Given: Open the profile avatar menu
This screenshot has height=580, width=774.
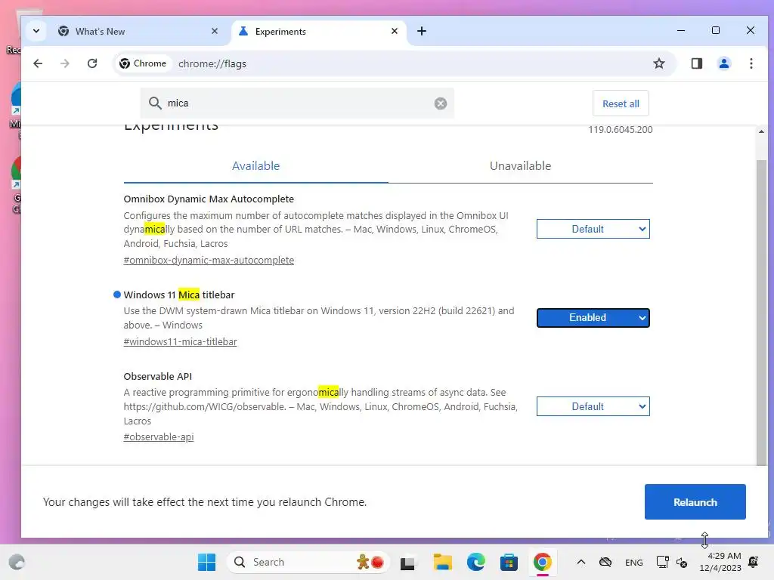Looking at the screenshot, I should tap(723, 63).
